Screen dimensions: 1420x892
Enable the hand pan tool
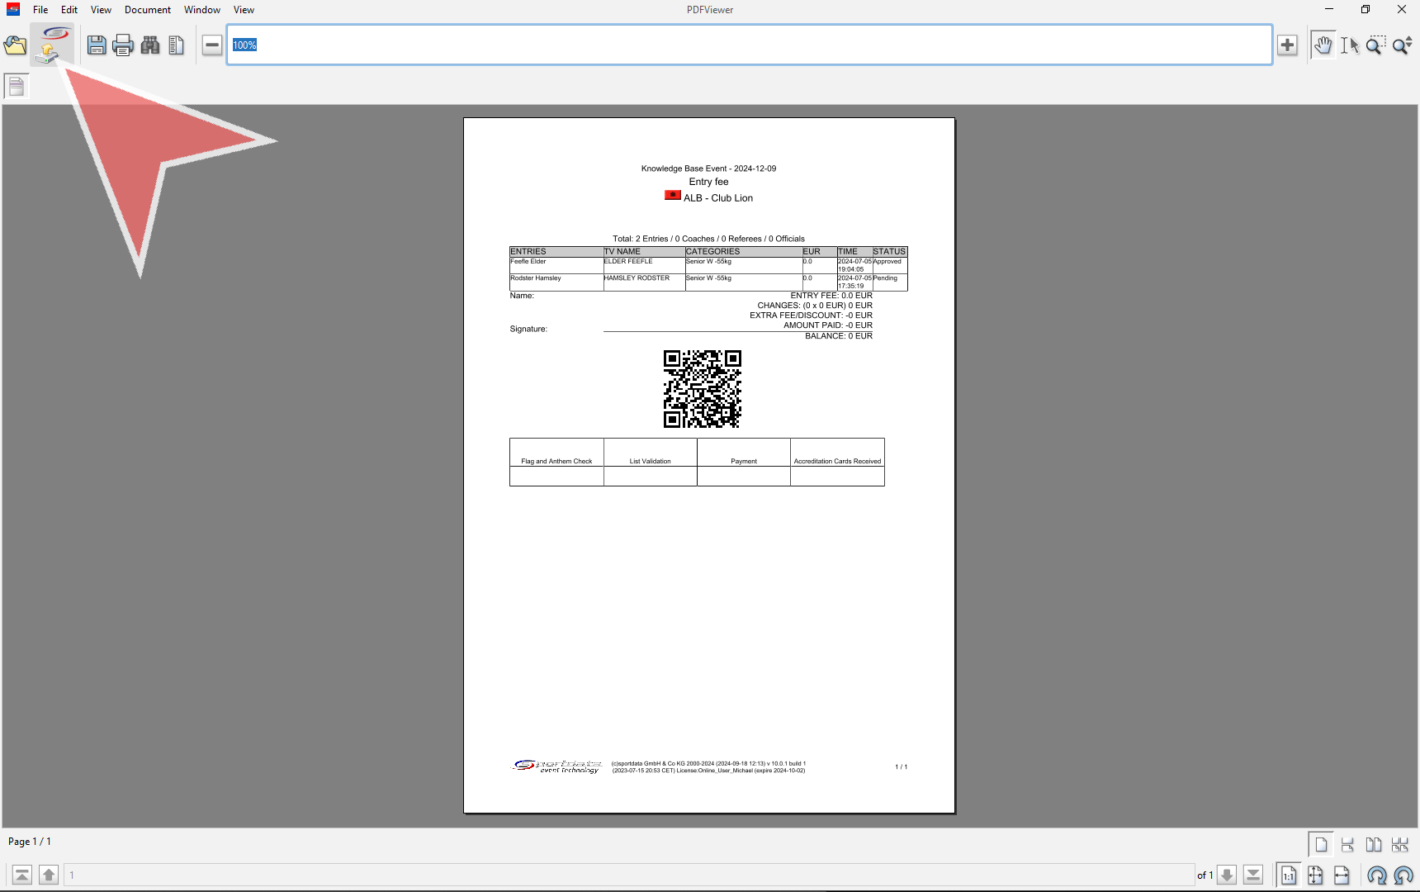point(1323,45)
